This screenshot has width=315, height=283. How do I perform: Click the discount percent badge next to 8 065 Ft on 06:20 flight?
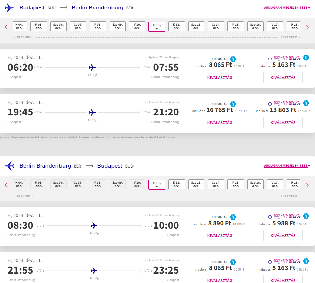point(233,59)
